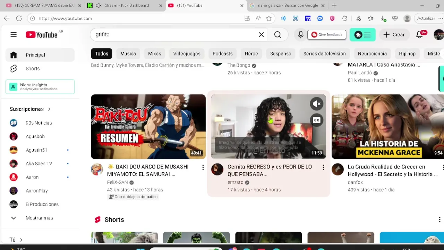Viewport: 444px width, 250px height.
Task: Select Series de televisión chip
Action: click(324, 53)
